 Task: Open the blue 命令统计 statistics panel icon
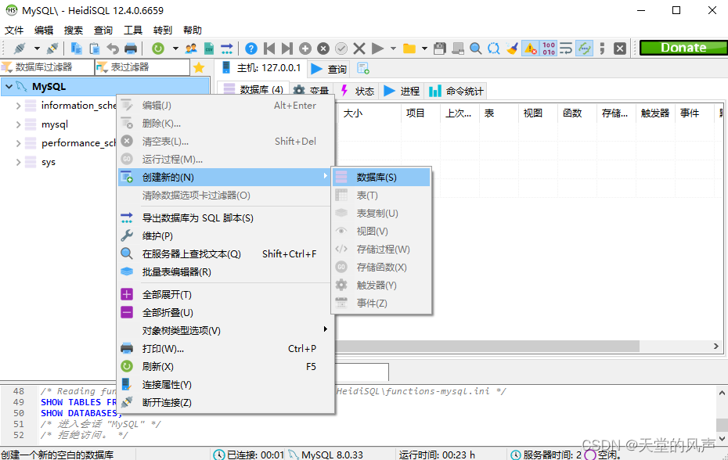pos(436,89)
